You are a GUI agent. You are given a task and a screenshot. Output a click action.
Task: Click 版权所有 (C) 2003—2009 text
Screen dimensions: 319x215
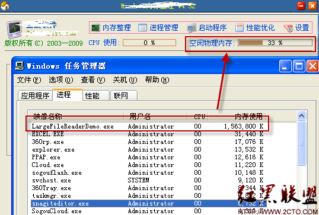tap(44, 43)
